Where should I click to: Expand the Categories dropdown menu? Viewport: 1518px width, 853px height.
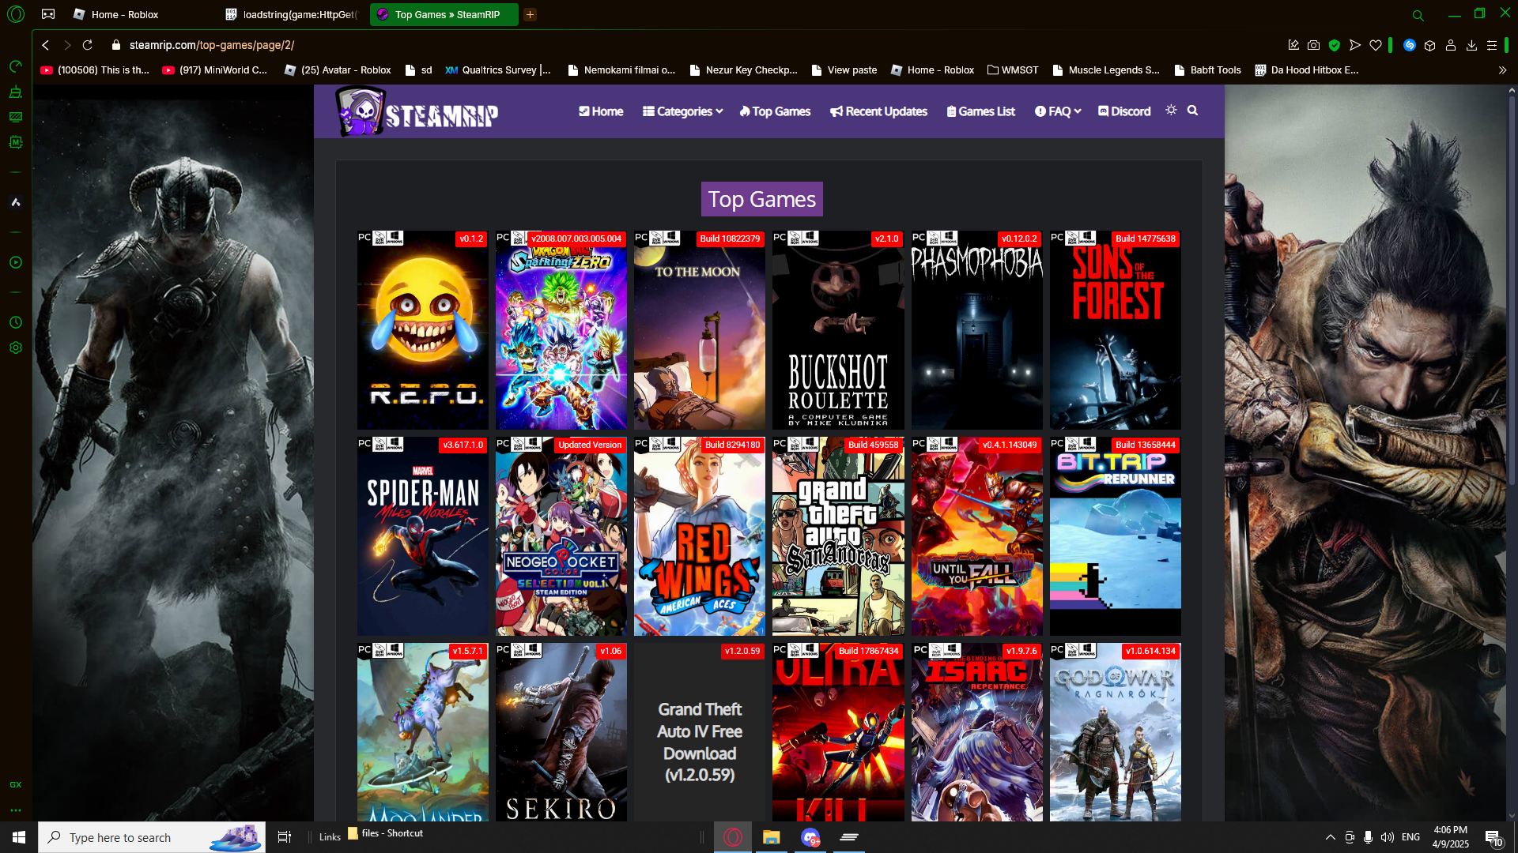[x=682, y=111]
